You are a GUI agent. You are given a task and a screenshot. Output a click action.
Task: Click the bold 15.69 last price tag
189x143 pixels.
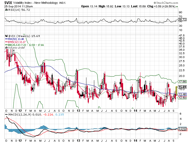point(182,87)
